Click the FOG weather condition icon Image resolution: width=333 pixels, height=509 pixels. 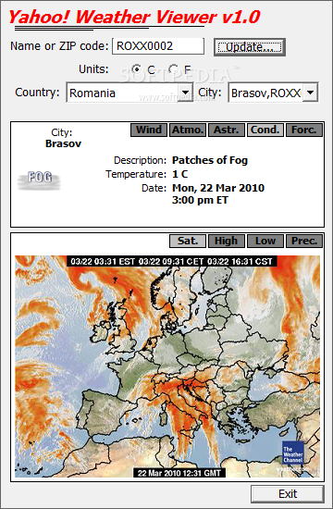coord(39,180)
